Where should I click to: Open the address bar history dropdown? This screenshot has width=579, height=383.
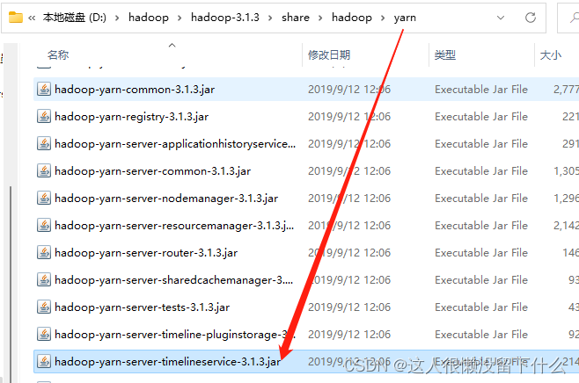tap(501, 18)
